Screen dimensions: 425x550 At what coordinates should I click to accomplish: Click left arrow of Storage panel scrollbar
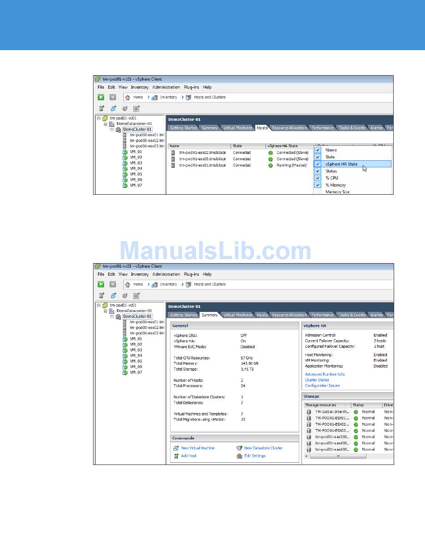pos(306,456)
